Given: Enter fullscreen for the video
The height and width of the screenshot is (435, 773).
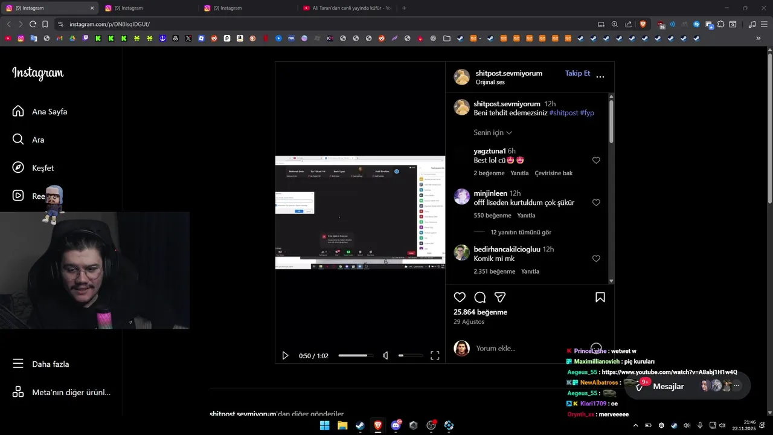Looking at the screenshot, I should point(435,356).
